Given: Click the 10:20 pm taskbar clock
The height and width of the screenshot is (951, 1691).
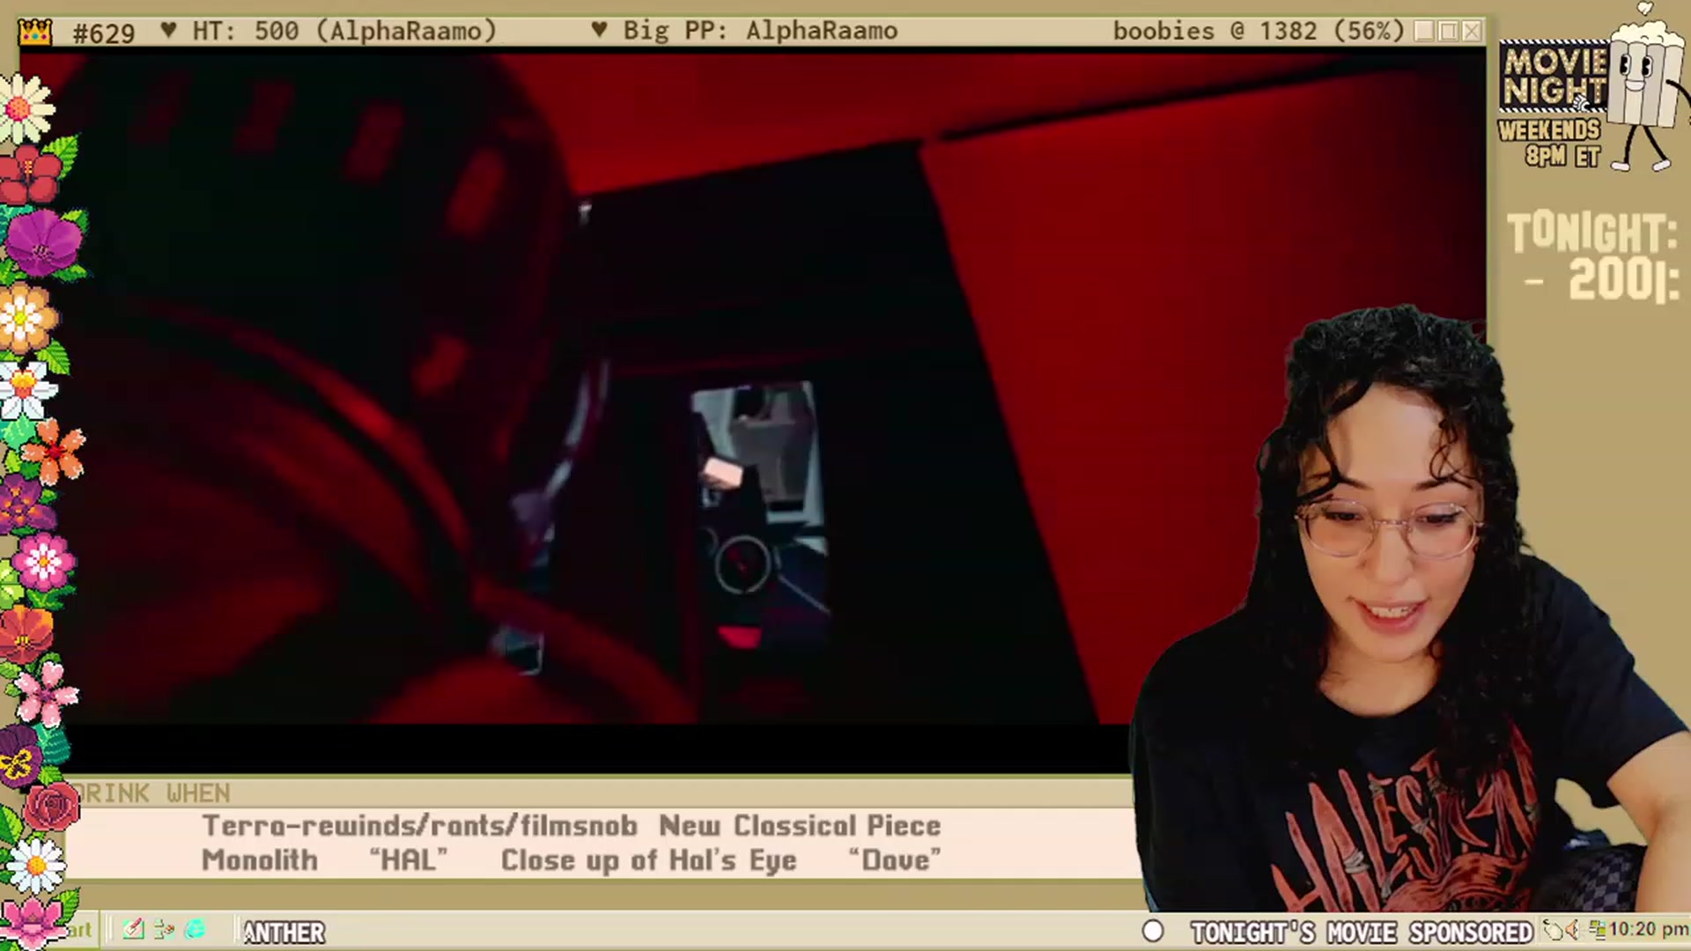Looking at the screenshot, I should pyautogui.click(x=1648, y=930).
